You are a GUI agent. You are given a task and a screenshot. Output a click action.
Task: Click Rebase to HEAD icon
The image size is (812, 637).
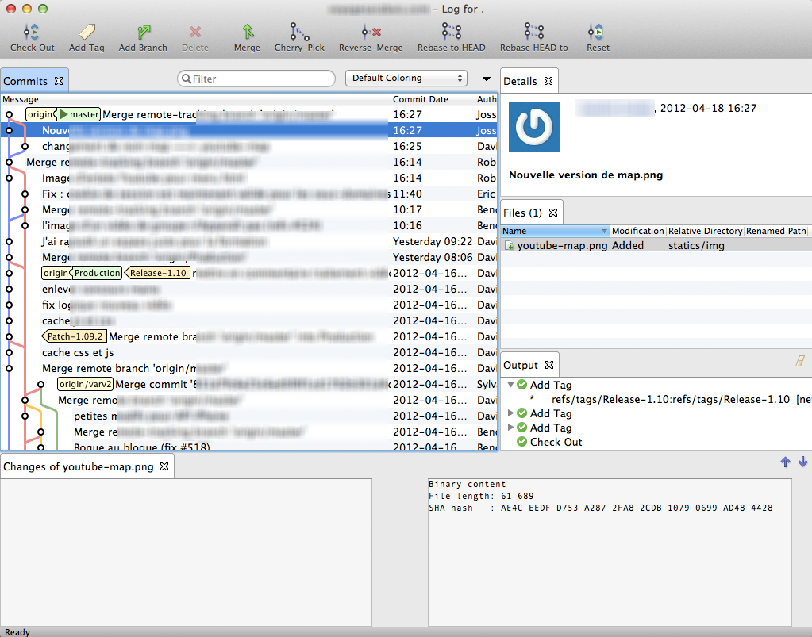click(451, 33)
